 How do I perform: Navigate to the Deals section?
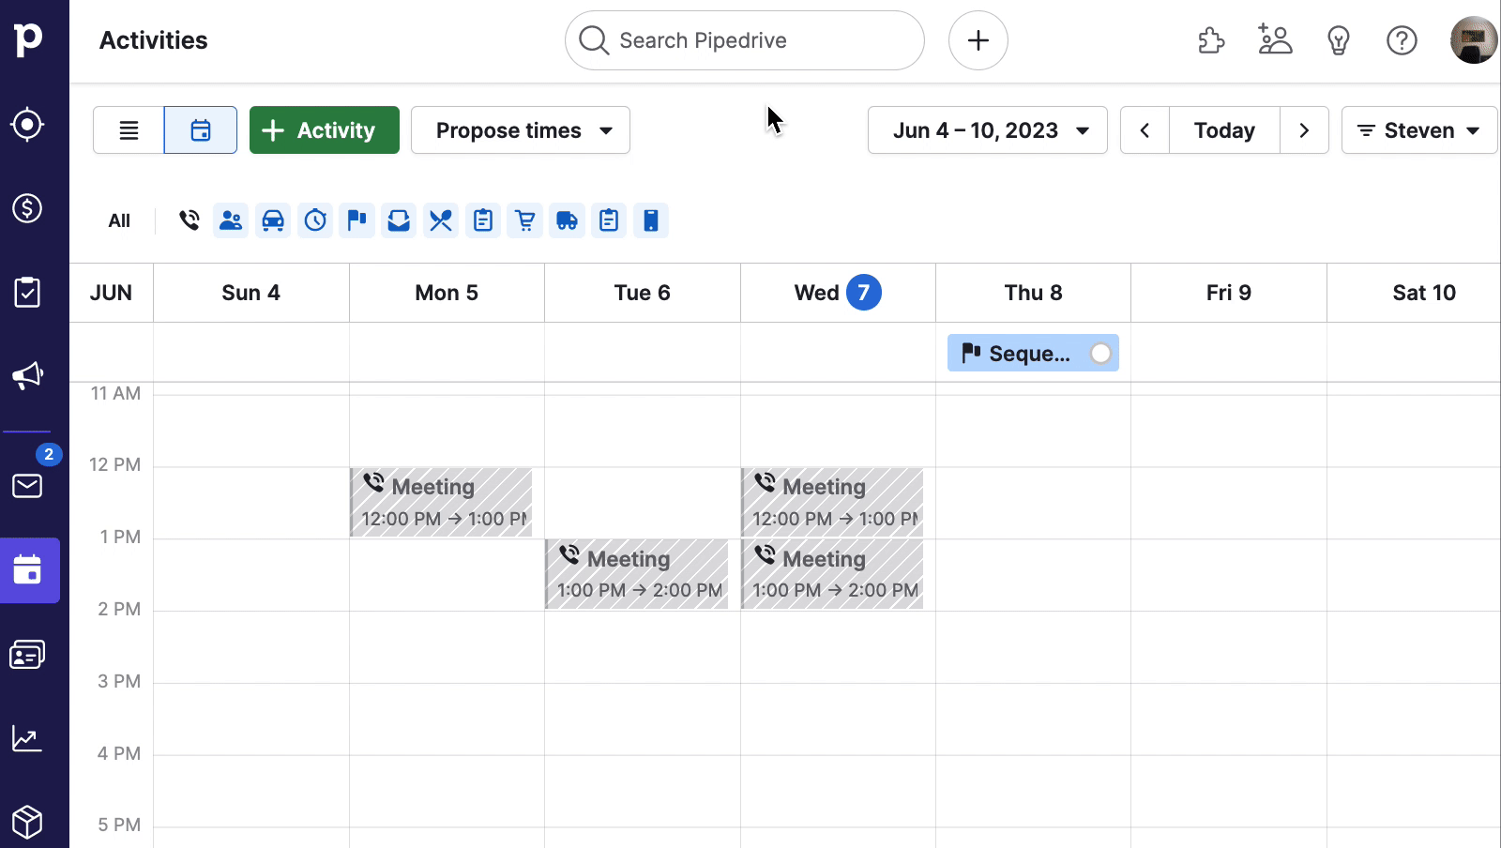pos(27,209)
